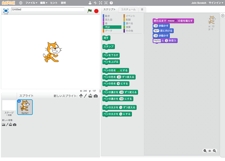Viewport: 225px width, 161px height.
Task: Click the 消す pen block
Action: [106, 38]
